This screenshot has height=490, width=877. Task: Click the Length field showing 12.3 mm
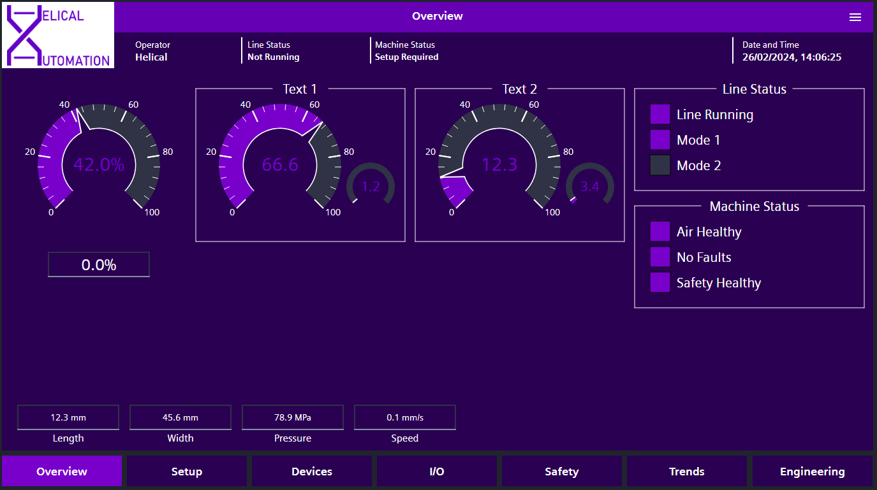[x=68, y=417]
